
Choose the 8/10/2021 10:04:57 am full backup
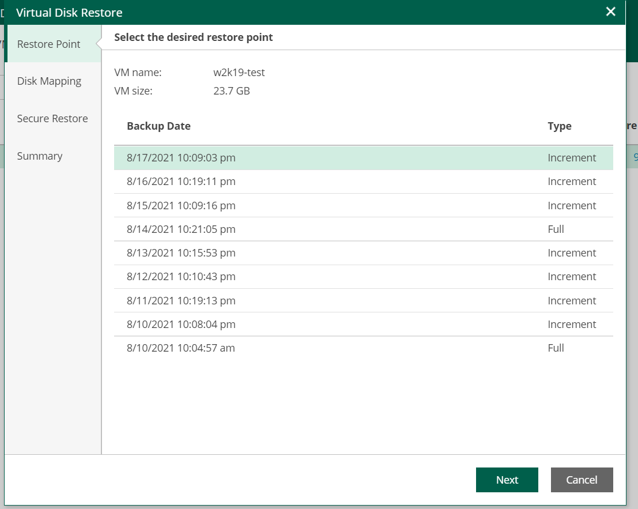coord(181,348)
